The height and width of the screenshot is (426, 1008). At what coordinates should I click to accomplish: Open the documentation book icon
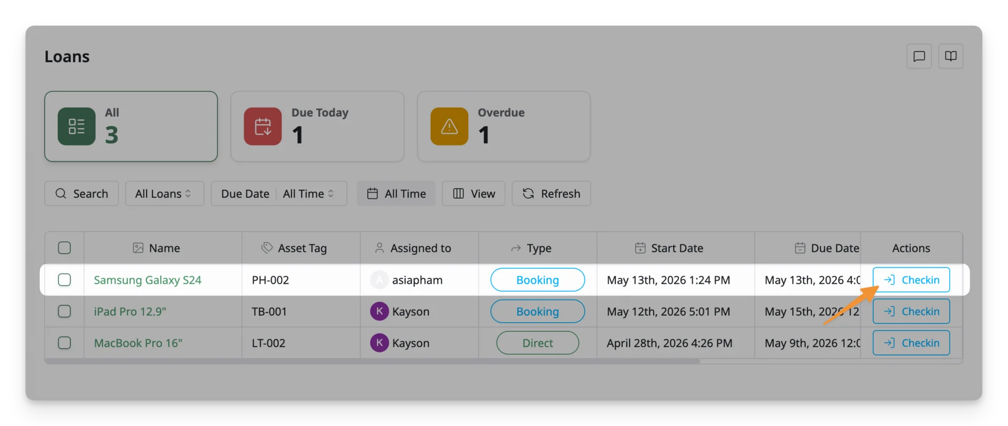pyautogui.click(x=950, y=56)
